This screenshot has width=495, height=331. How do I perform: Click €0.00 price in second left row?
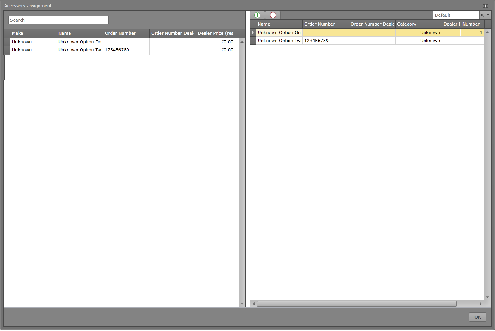216,50
